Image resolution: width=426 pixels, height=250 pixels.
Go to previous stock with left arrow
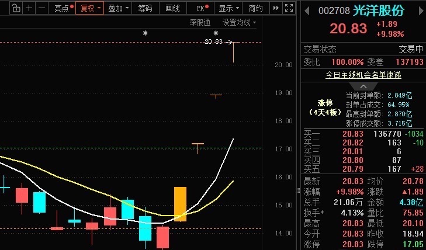(307, 11)
